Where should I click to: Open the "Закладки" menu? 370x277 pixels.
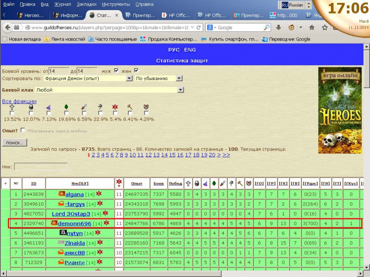click(86, 5)
